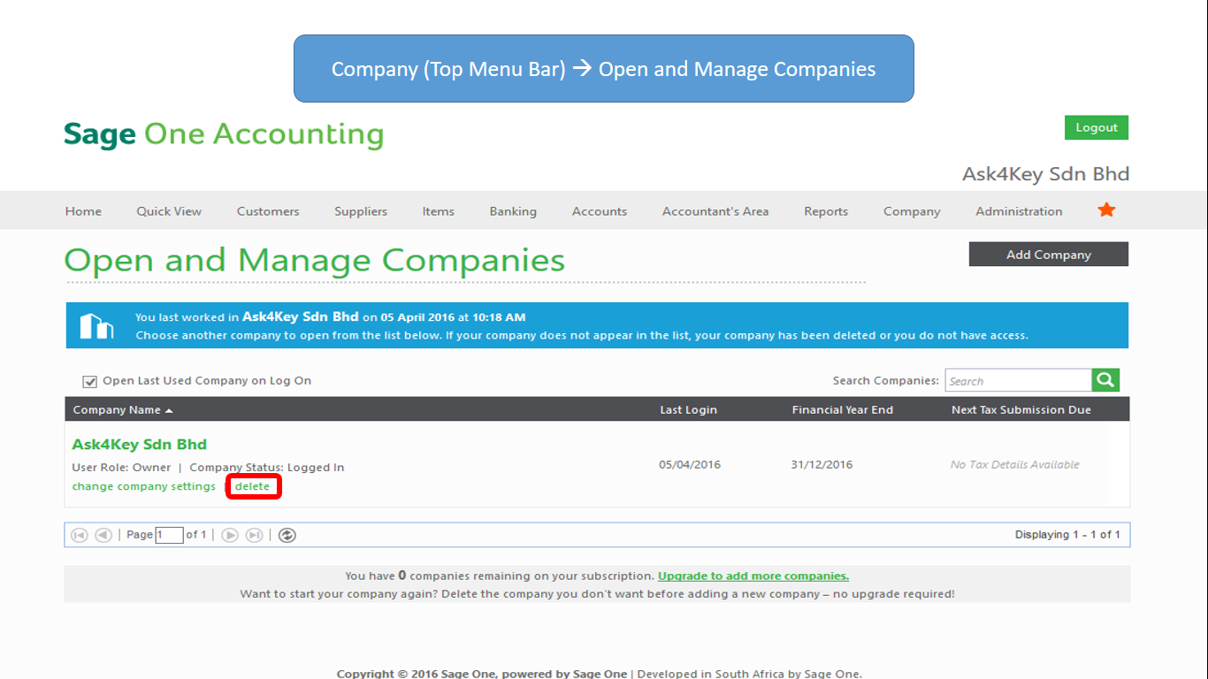Click the Logout button
This screenshot has width=1208, height=679.
tap(1097, 127)
